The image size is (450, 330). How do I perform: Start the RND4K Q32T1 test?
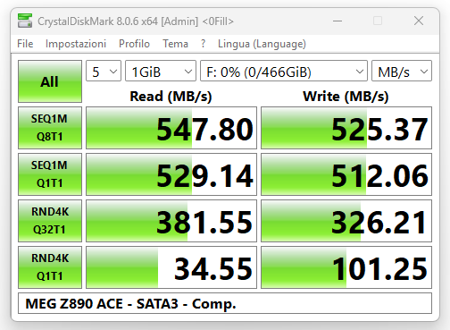(50, 221)
